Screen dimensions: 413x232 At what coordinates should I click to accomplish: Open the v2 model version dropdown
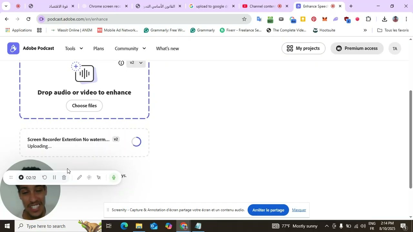tap(136, 63)
